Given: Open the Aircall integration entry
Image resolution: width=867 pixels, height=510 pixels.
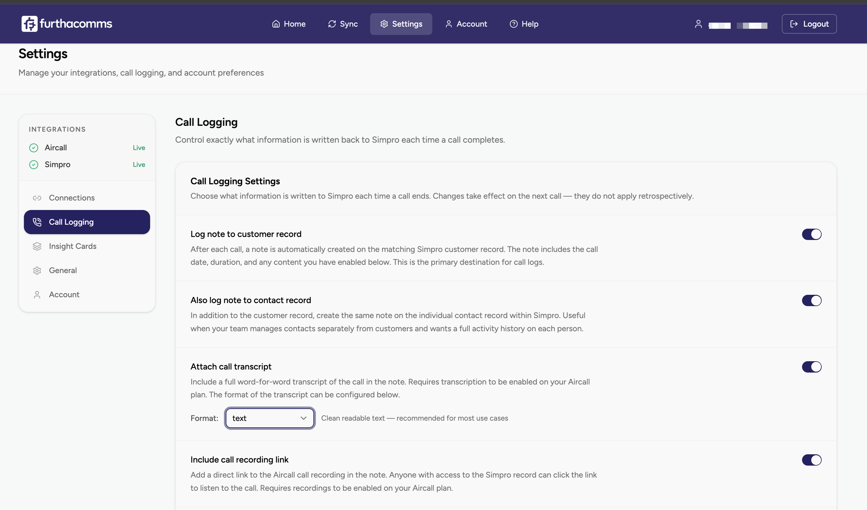Looking at the screenshot, I should click(x=87, y=148).
